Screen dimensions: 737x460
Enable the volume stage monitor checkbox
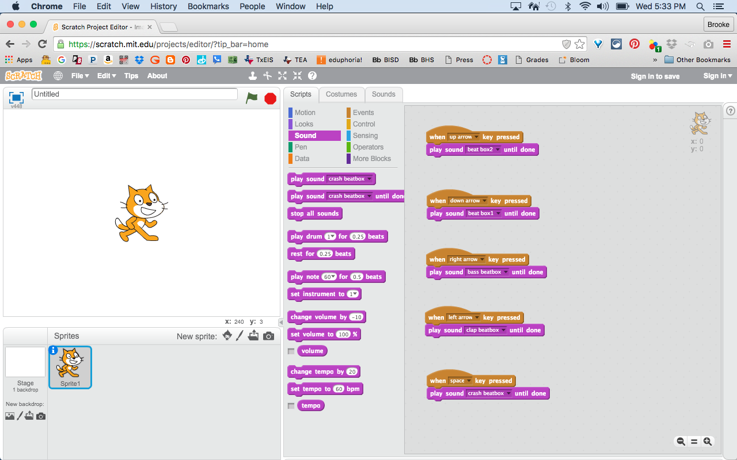[x=291, y=351]
